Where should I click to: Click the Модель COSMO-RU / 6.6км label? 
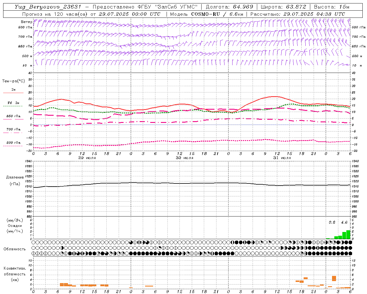click(x=207, y=14)
